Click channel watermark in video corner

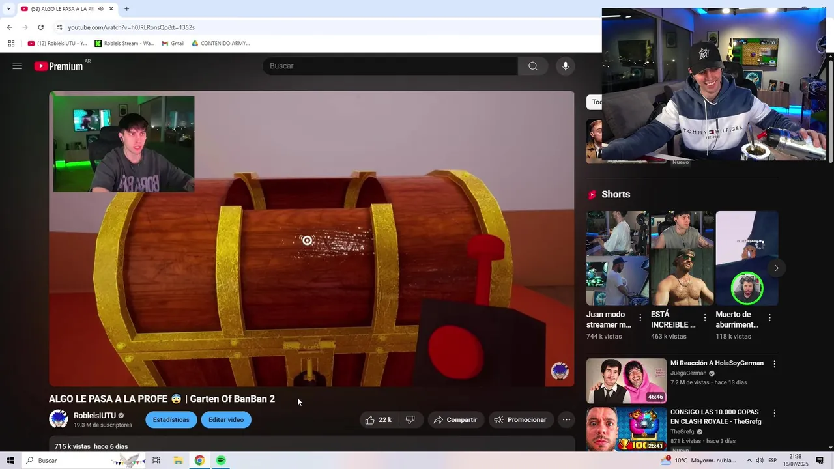point(560,371)
